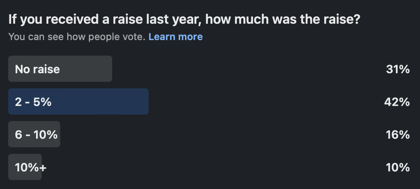Click the "10%+" label text

point(31,167)
